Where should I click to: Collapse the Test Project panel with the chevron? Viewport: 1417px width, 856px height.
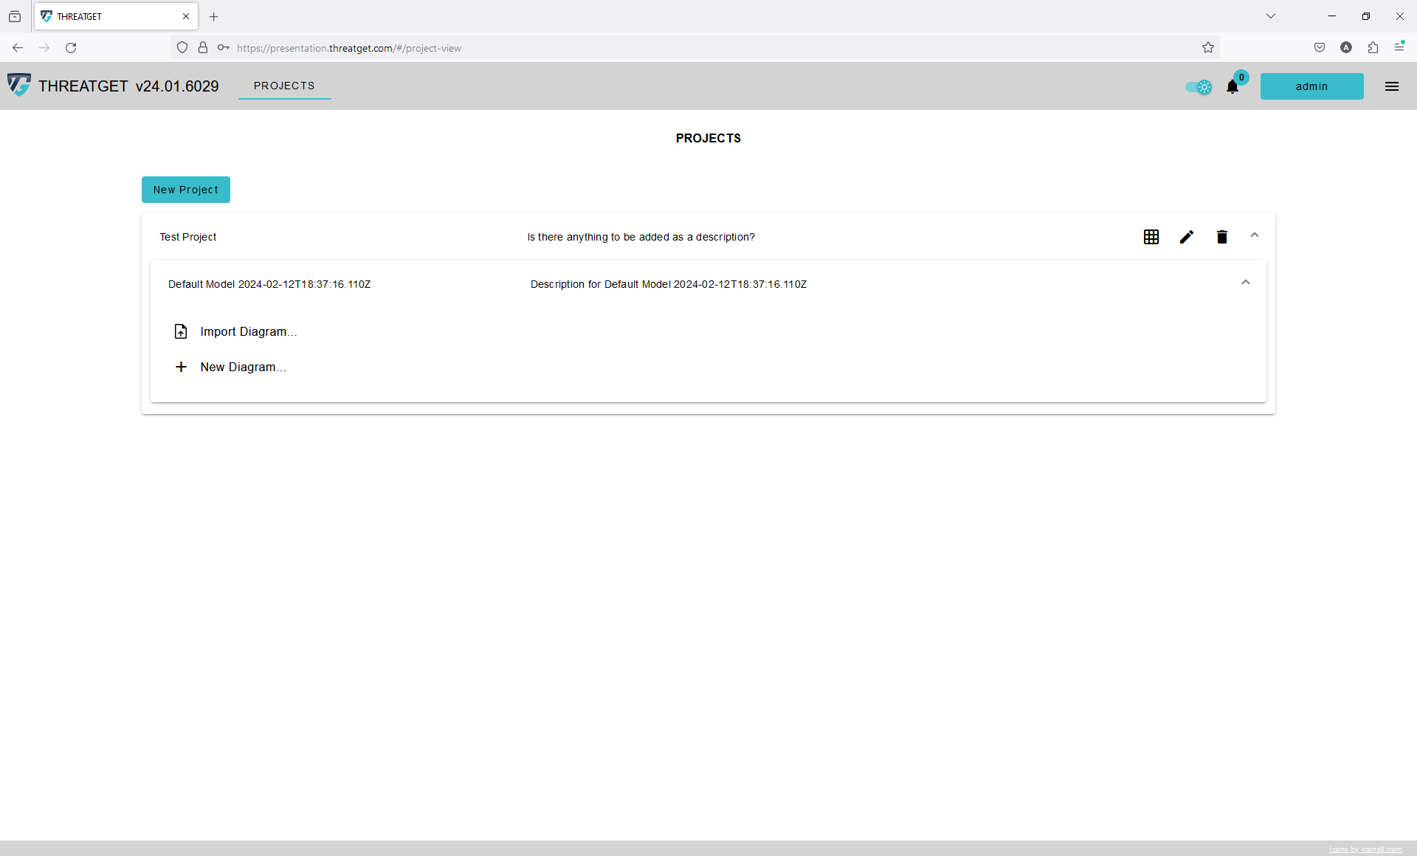[1255, 235]
